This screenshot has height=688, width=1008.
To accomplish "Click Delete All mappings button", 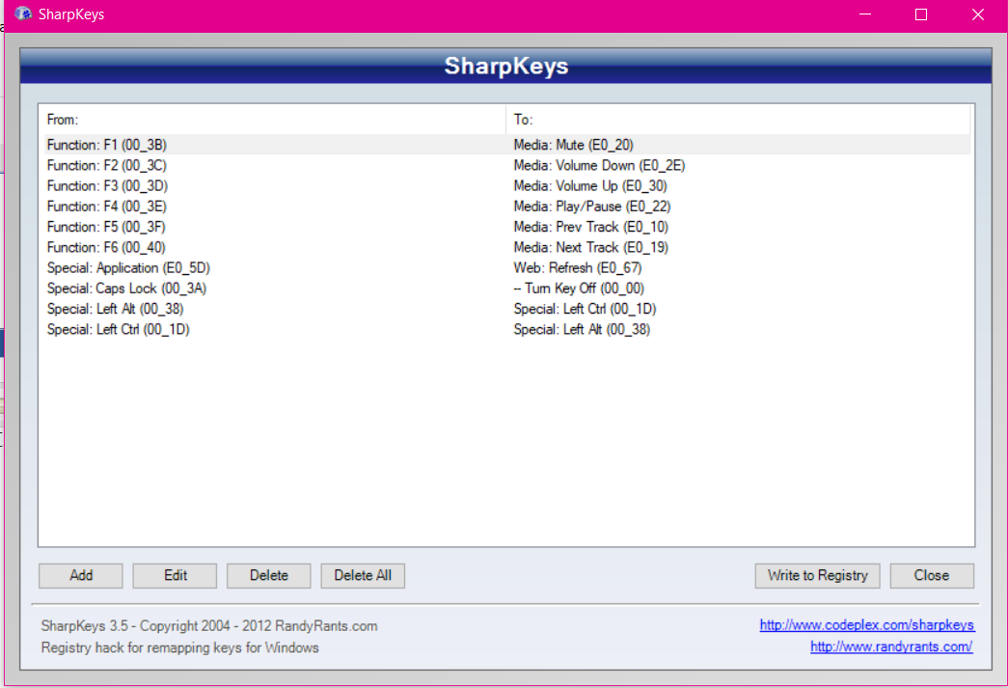I will coord(363,575).
